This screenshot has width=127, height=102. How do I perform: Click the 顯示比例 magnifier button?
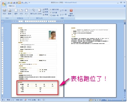coord(34,12)
